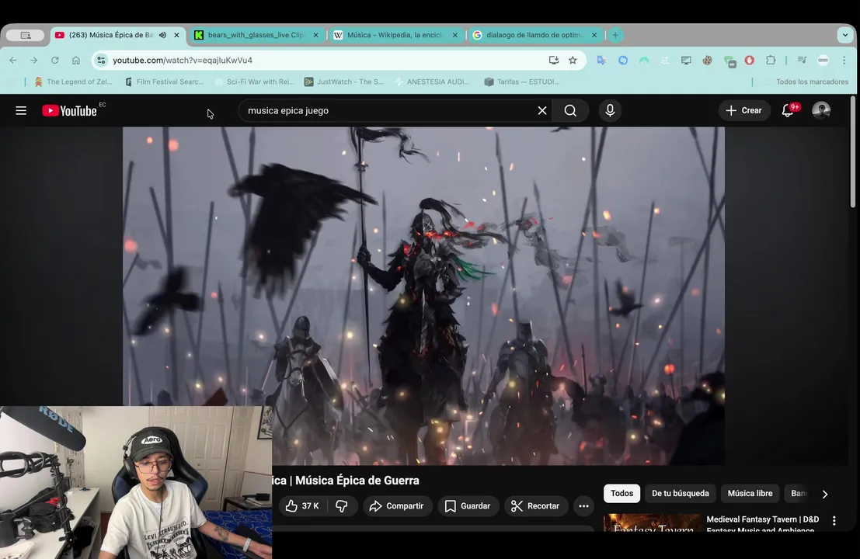Image resolution: width=860 pixels, height=559 pixels.
Task: Click the Compartir button
Action: coord(396,506)
